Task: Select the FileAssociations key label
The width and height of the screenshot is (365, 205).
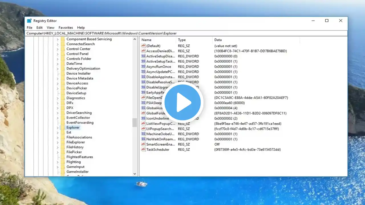Action: click(79, 137)
